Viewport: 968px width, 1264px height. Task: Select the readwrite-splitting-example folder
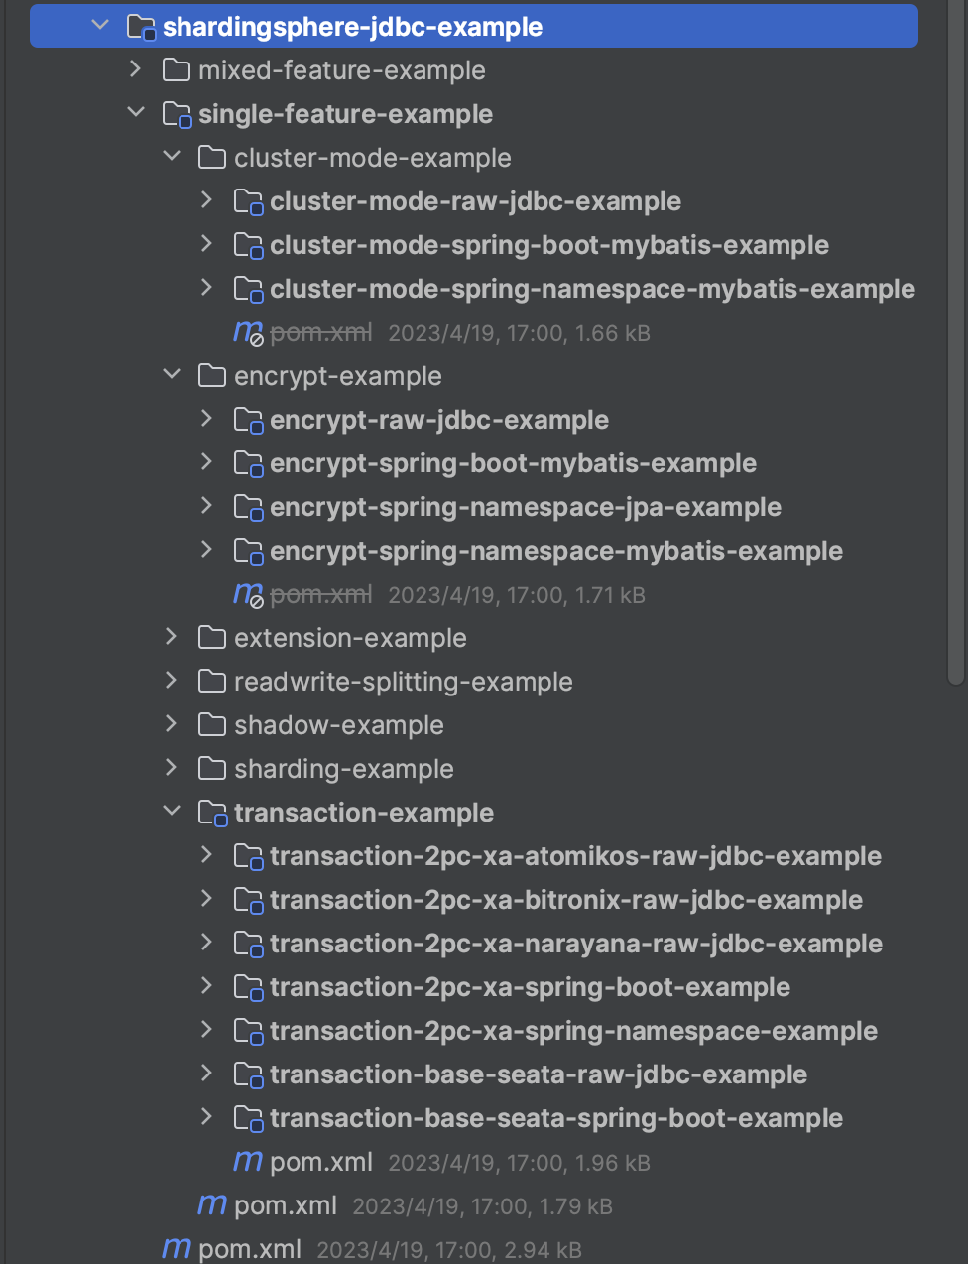(x=402, y=681)
